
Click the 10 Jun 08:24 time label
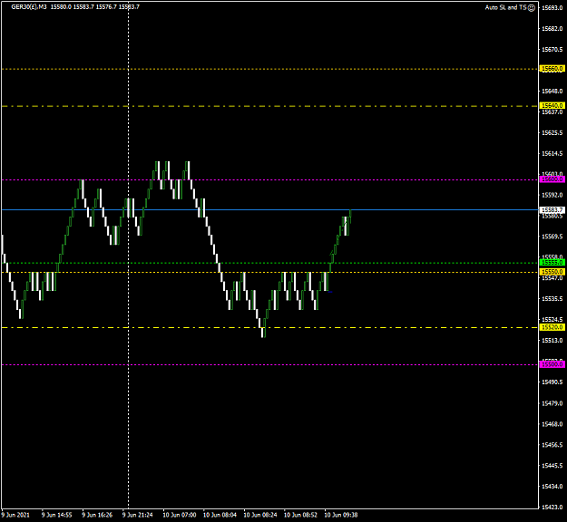(260, 515)
